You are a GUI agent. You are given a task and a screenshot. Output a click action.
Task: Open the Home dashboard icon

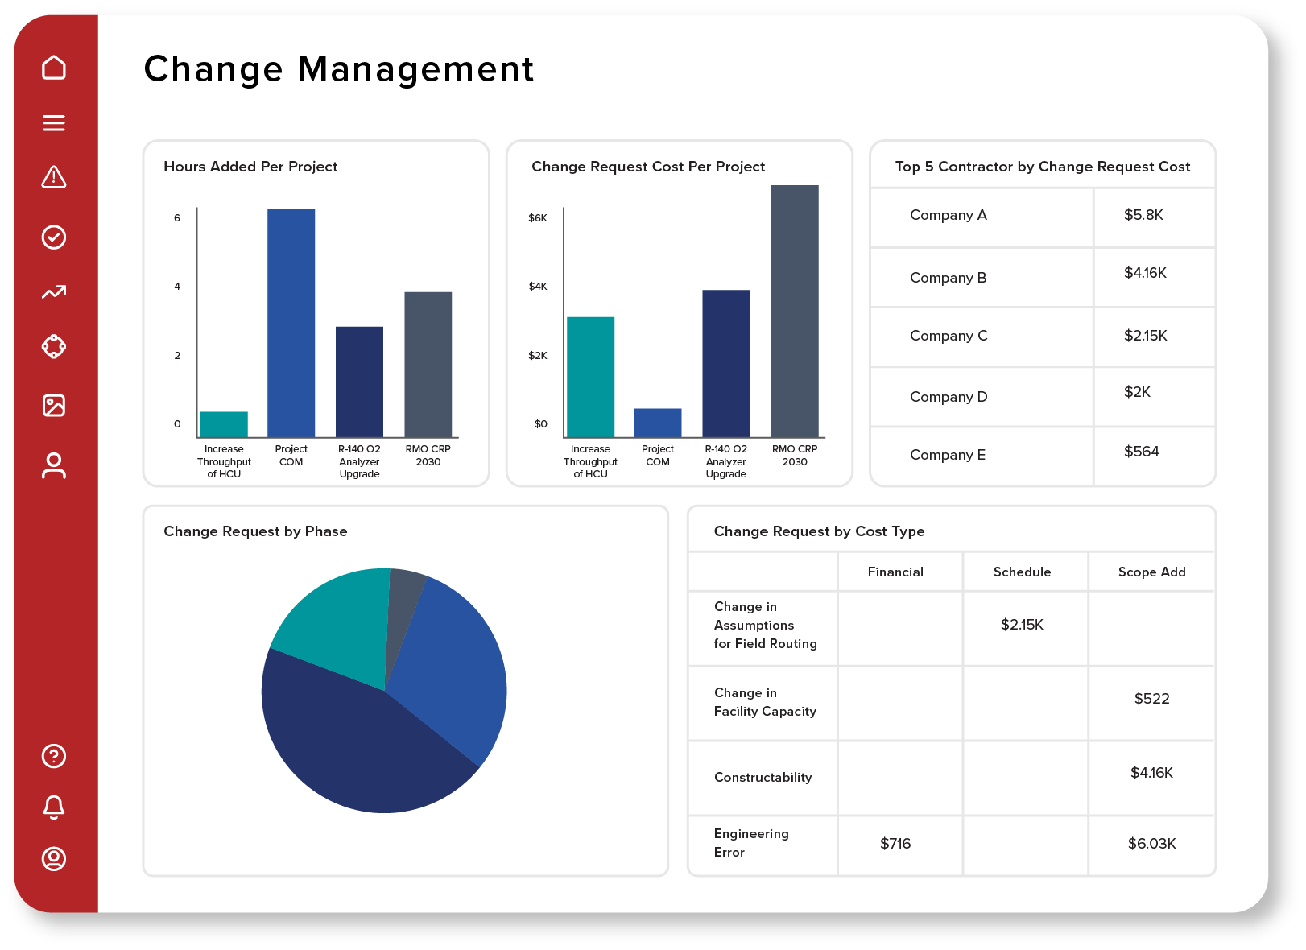pos(54,68)
